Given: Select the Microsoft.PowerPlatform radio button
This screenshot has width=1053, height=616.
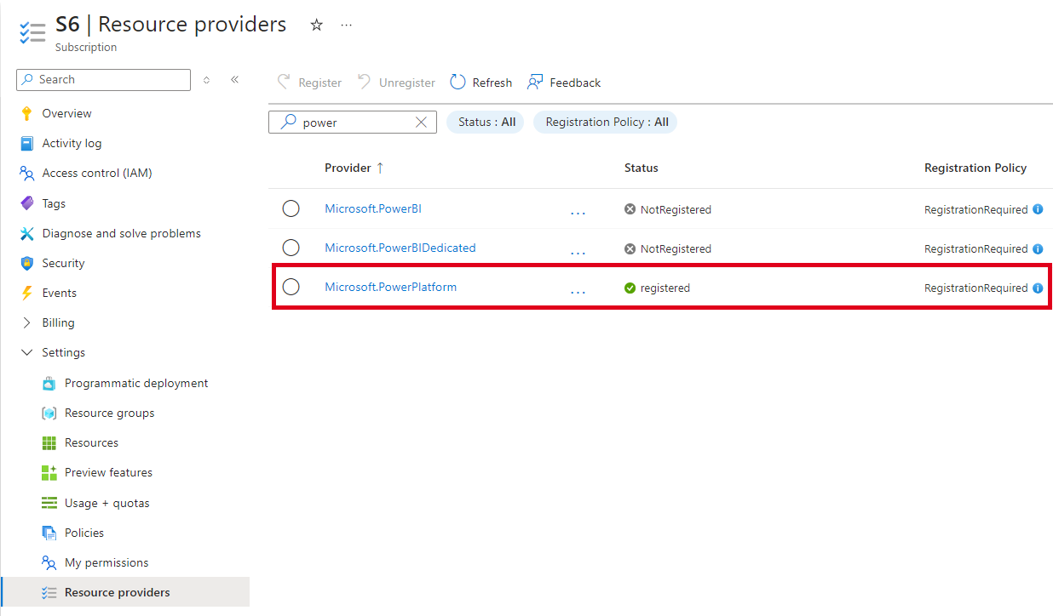Looking at the screenshot, I should click(x=291, y=288).
